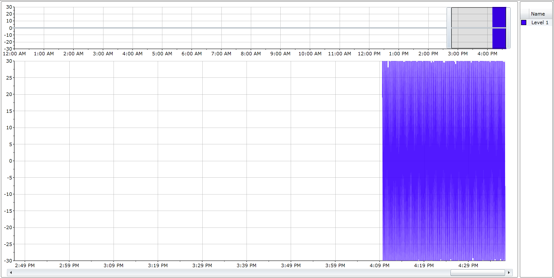Click the left handle of the overview range selector
The image size is (554, 278).
point(449,28)
